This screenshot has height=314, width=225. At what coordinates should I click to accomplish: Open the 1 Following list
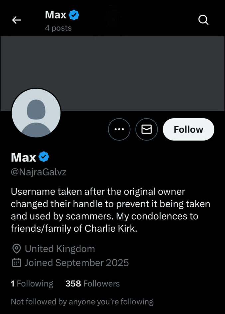click(32, 283)
